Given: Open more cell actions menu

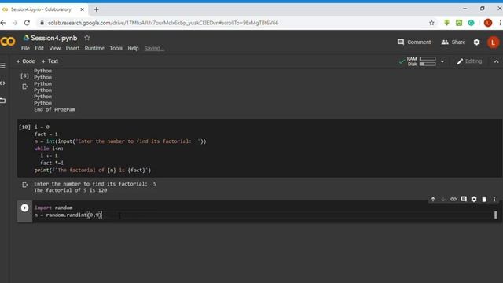Looking at the screenshot, I should [x=494, y=199].
